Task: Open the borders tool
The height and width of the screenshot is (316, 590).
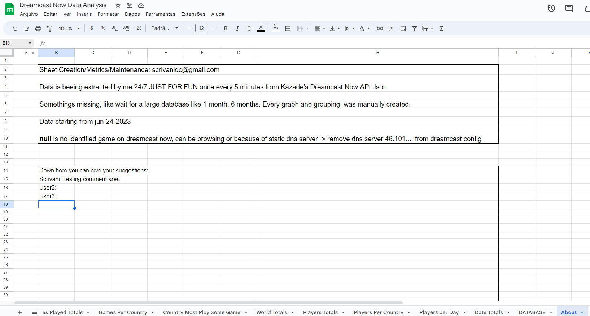Action: [x=288, y=28]
